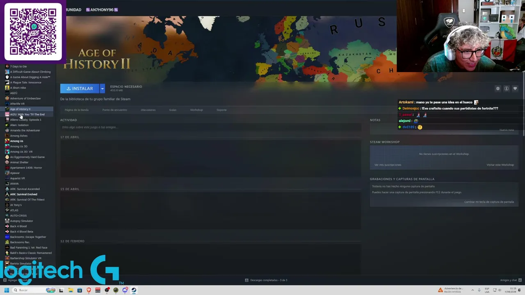
Task: Click the Apewar game icon
Action: point(7,173)
